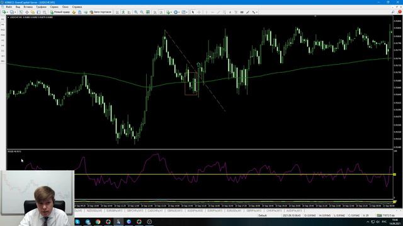
Task: Open the Сервис menu
Action: [54, 7]
